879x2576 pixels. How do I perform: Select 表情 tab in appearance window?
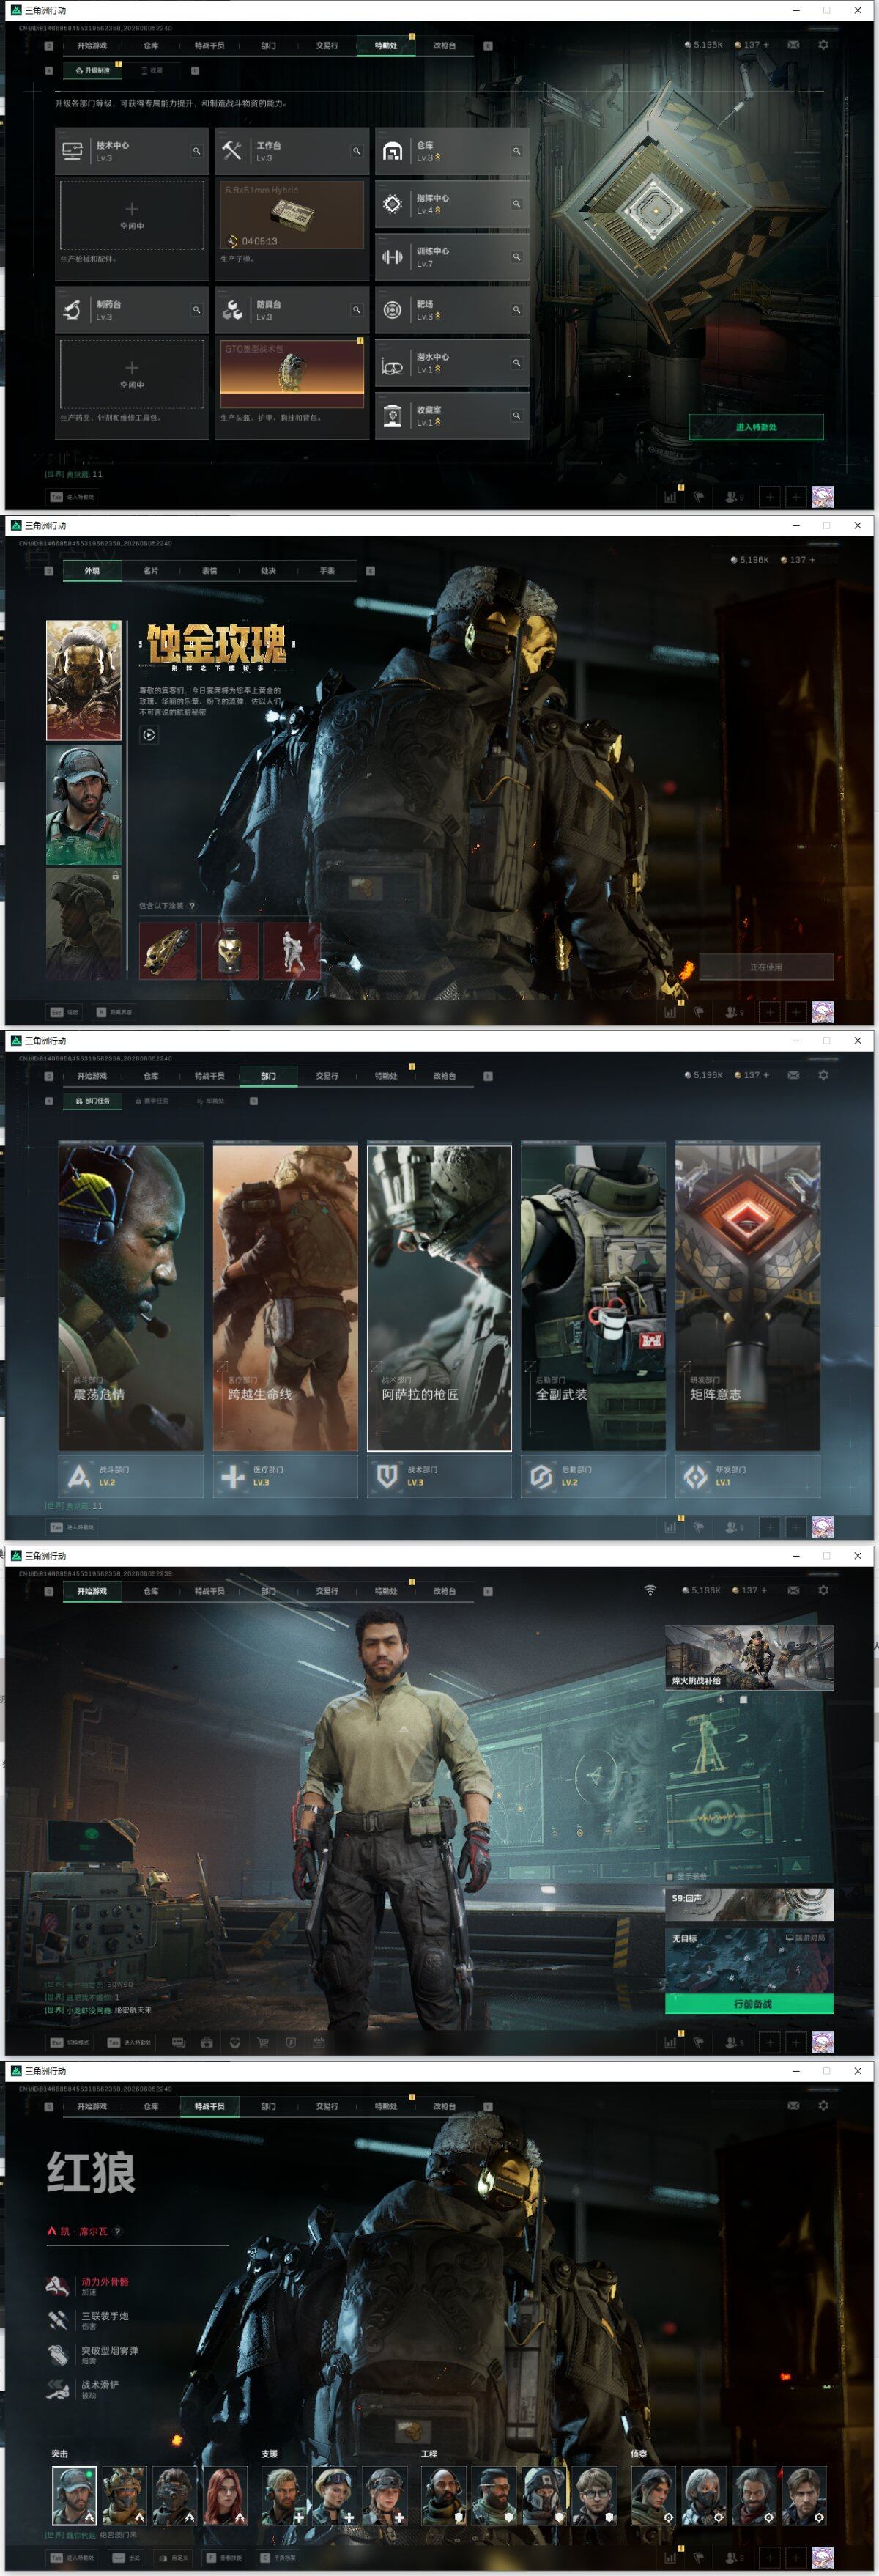coord(210,571)
